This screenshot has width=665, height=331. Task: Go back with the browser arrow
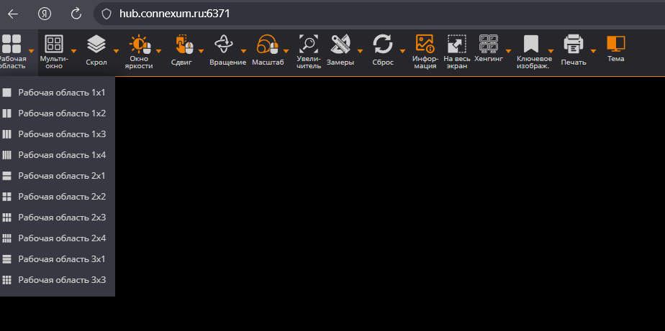click(13, 14)
